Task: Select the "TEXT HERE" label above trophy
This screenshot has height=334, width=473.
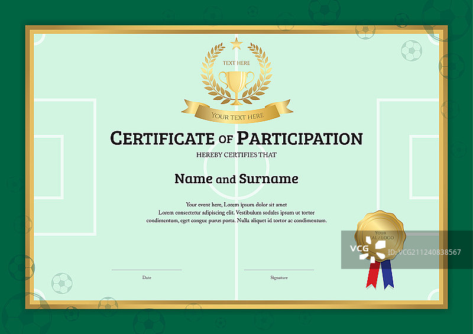Action: (237, 63)
